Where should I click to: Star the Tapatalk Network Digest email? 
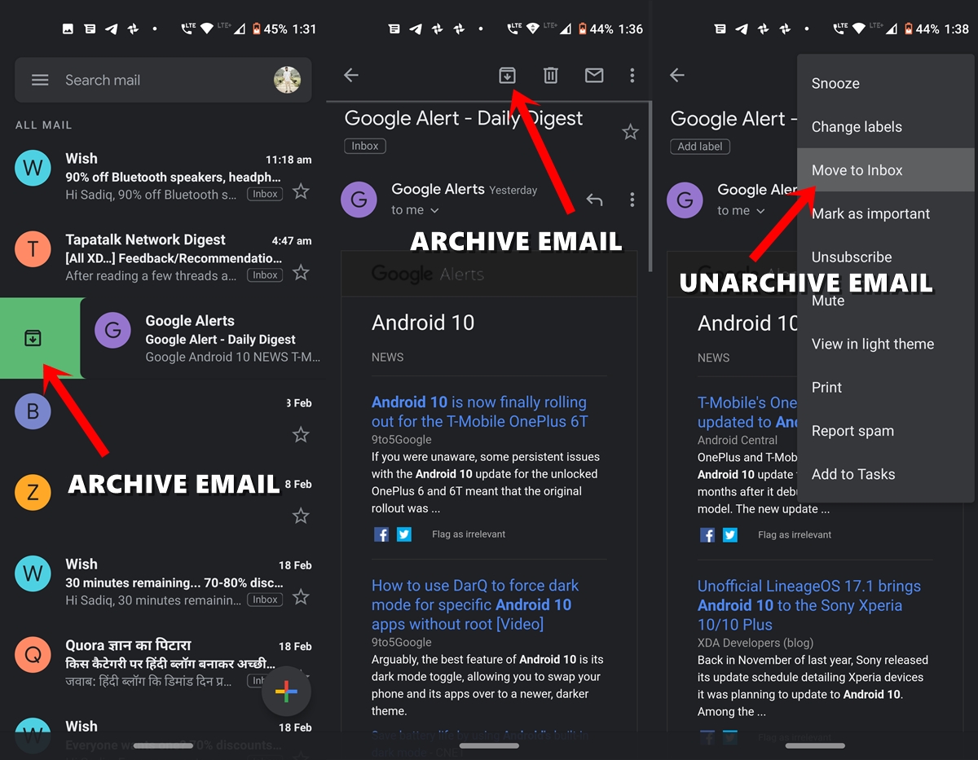click(x=301, y=272)
